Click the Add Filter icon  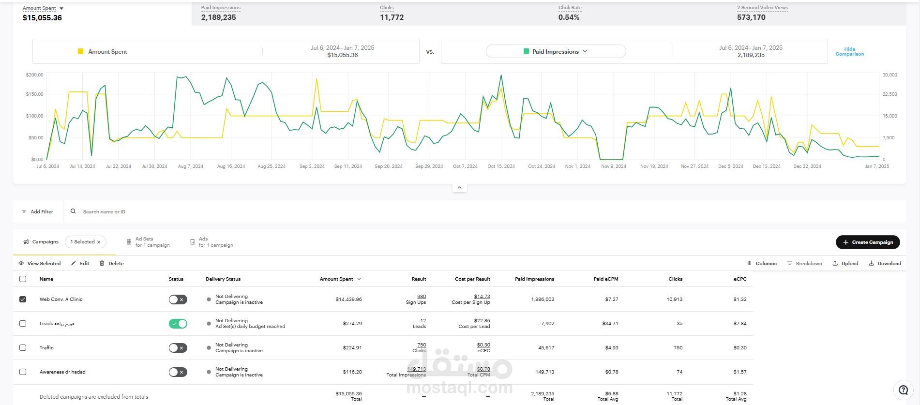pos(24,211)
